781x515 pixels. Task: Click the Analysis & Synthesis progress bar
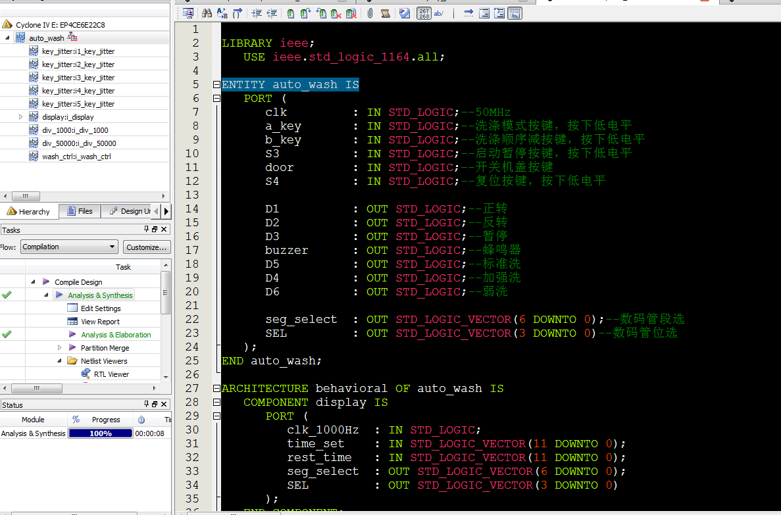(100, 434)
